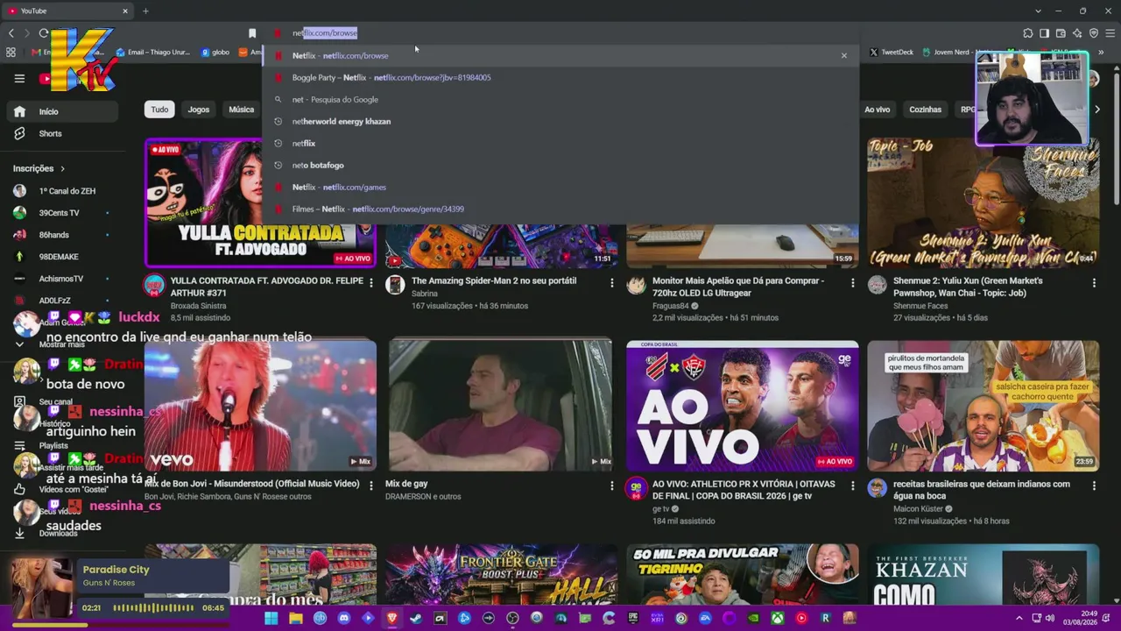Show more bookmarks with the double chevron

pos(1101,53)
